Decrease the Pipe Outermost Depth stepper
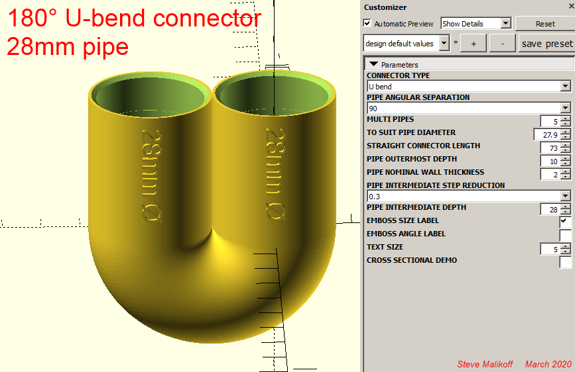The image size is (575, 372). pyautogui.click(x=565, y=163)
